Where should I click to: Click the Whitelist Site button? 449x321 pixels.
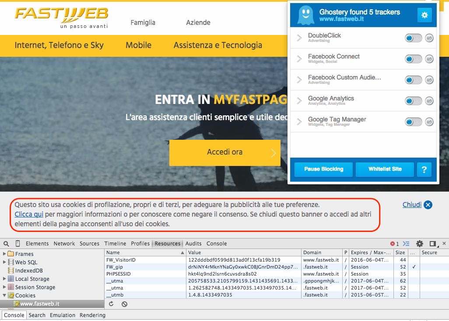coord(385,169)
